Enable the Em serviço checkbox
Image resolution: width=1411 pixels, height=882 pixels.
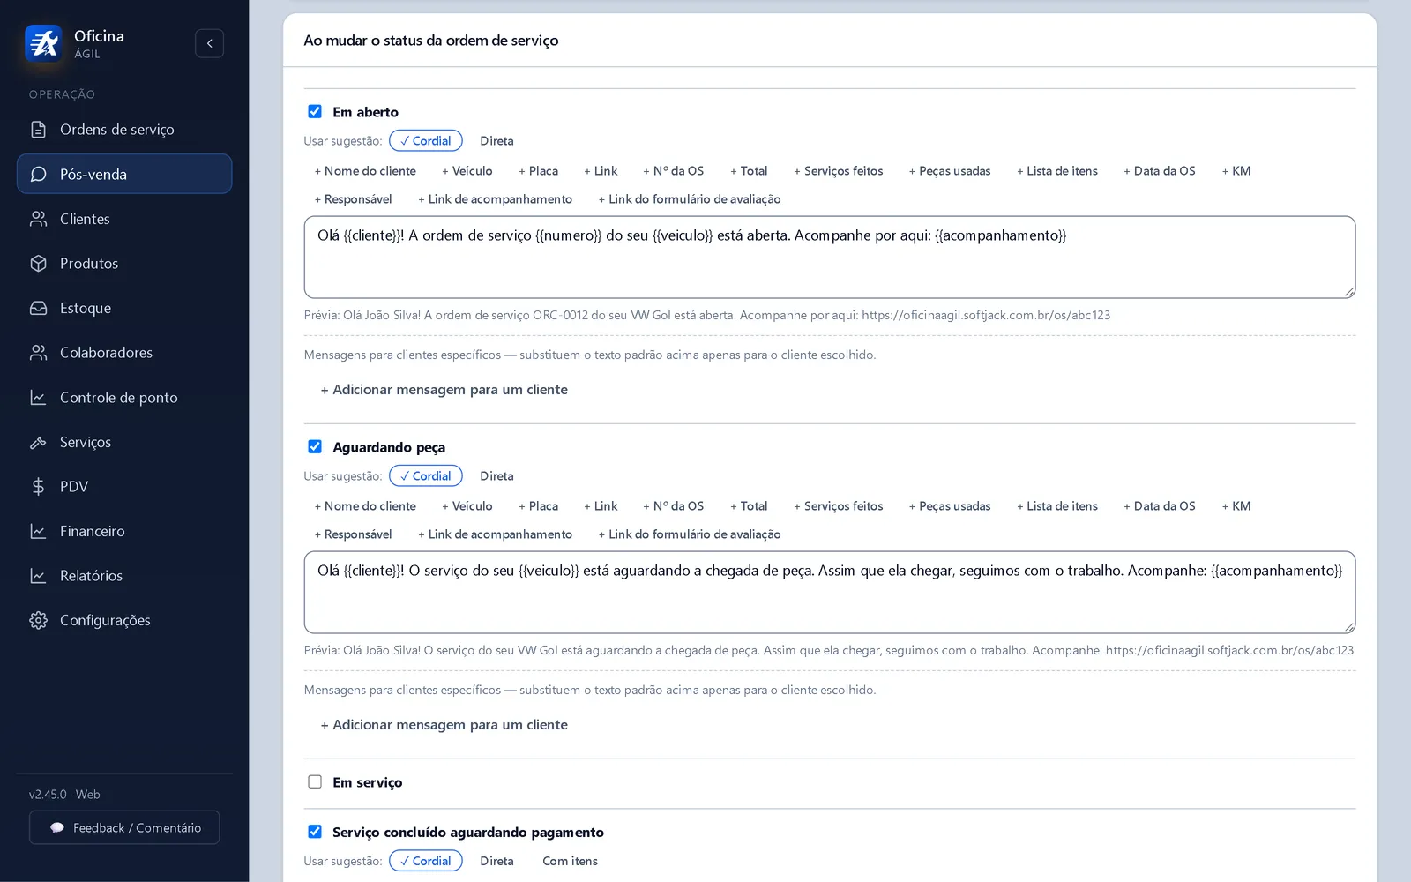pos(315,781)
